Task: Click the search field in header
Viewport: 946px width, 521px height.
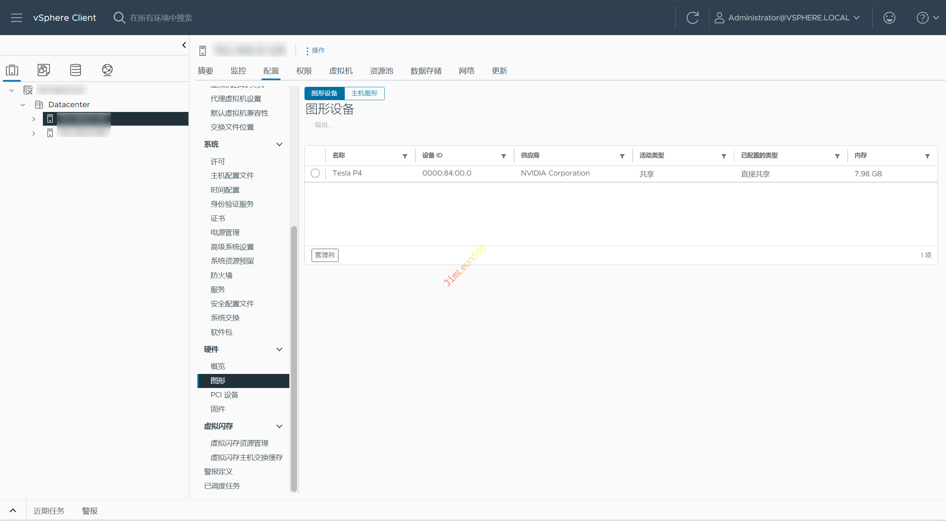Action: tap(161, 18)
